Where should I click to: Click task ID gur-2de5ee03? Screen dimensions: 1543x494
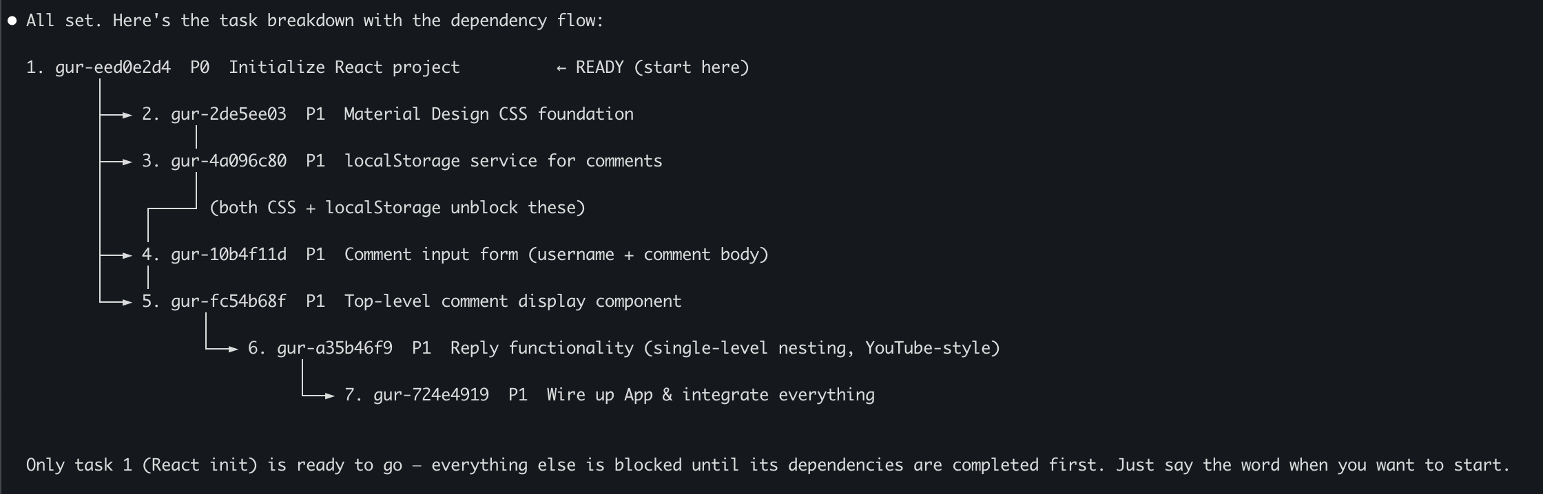[x=229, y=114]
